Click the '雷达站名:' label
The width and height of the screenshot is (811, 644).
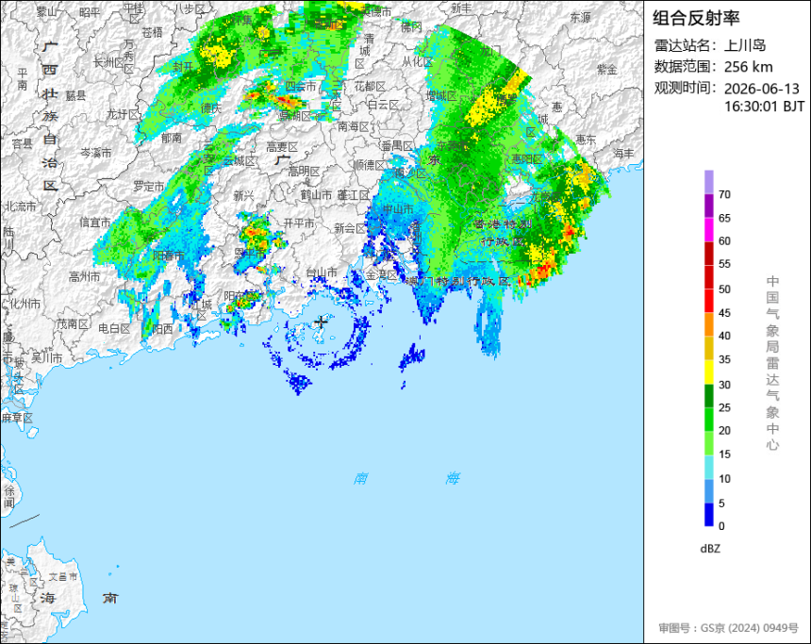pyautogui.click(x=686, y=45)
